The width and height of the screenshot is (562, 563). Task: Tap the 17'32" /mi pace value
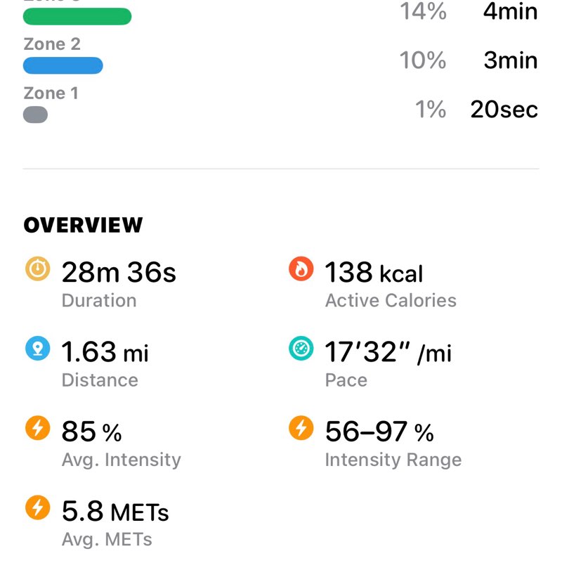[388, 351]
